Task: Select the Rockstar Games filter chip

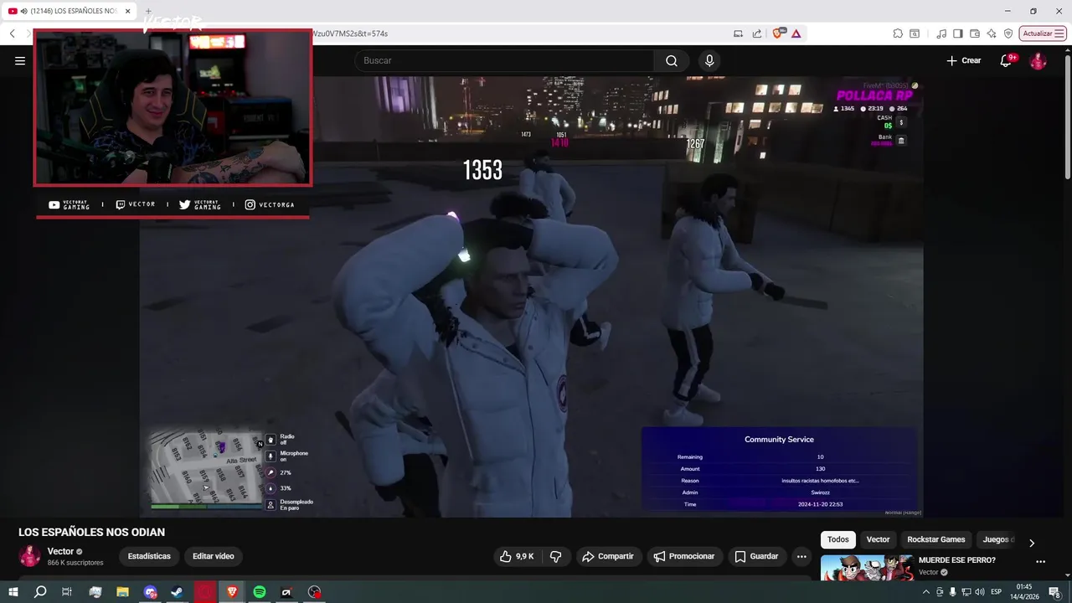Action: click(936, 539)
